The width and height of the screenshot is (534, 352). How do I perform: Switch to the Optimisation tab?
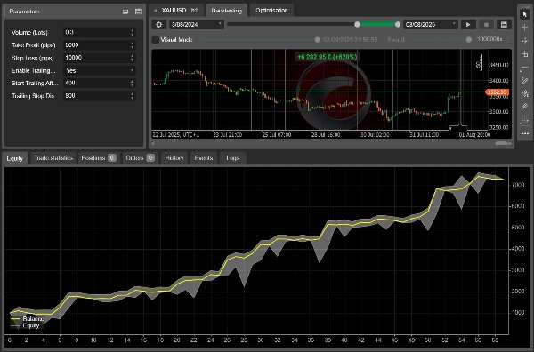click(271, 11)
